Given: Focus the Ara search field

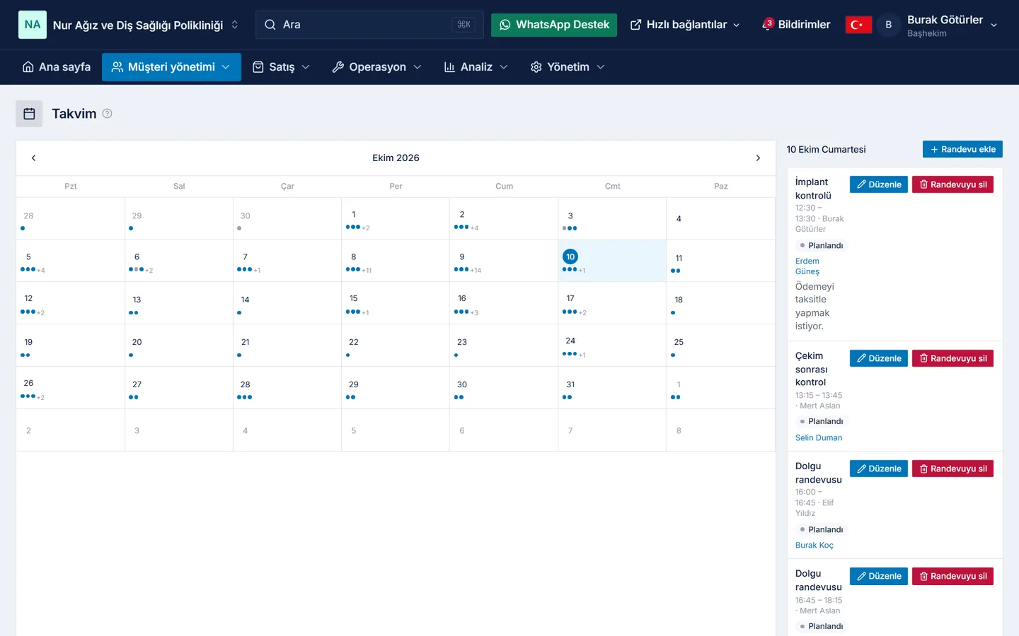Looking at the screenshot, I should tap(369, 25).
